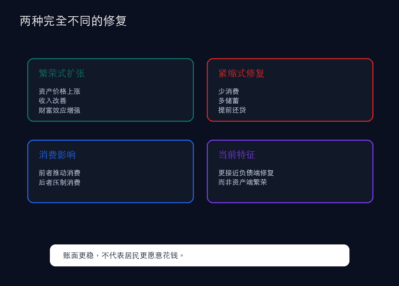Click the line 收入改善
Viewport: 399px width, 286px height.
pos(53,100)
